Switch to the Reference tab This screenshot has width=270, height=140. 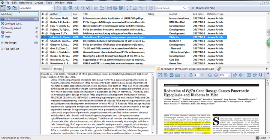point(46,69)
